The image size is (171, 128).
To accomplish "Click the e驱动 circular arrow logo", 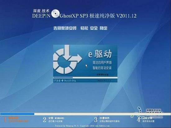I will 67,60.
